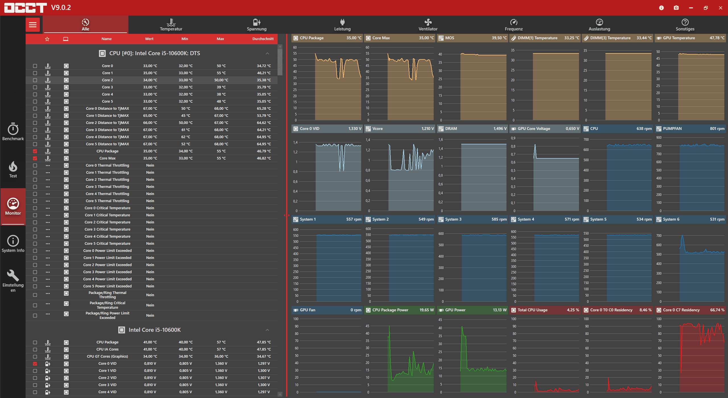Viewport: 728px width, 398px height.
Task: Click the favorites star column header
Action: click(x=47, y=39)
